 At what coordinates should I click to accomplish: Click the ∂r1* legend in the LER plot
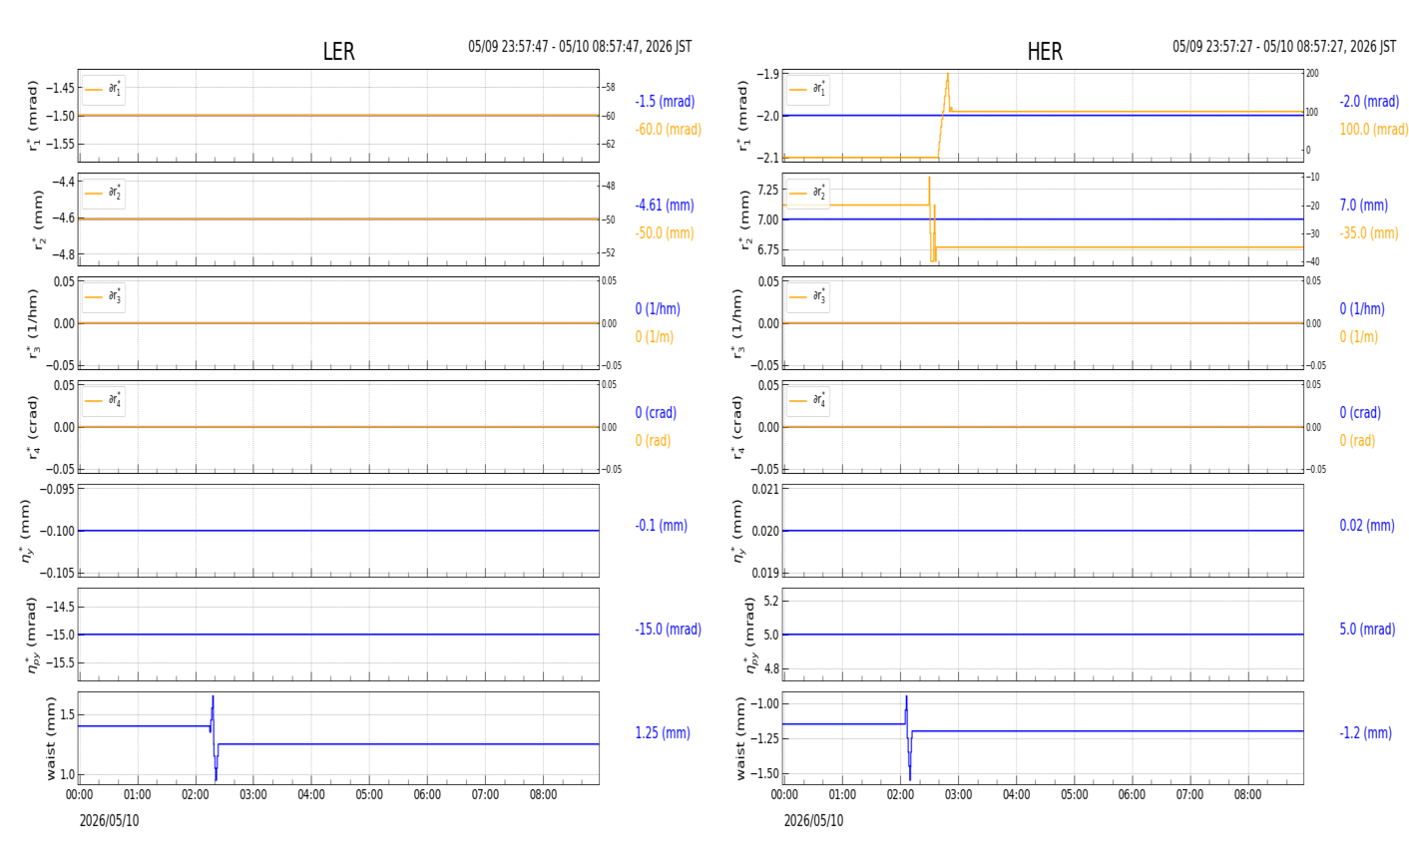[x=104, y=90]
